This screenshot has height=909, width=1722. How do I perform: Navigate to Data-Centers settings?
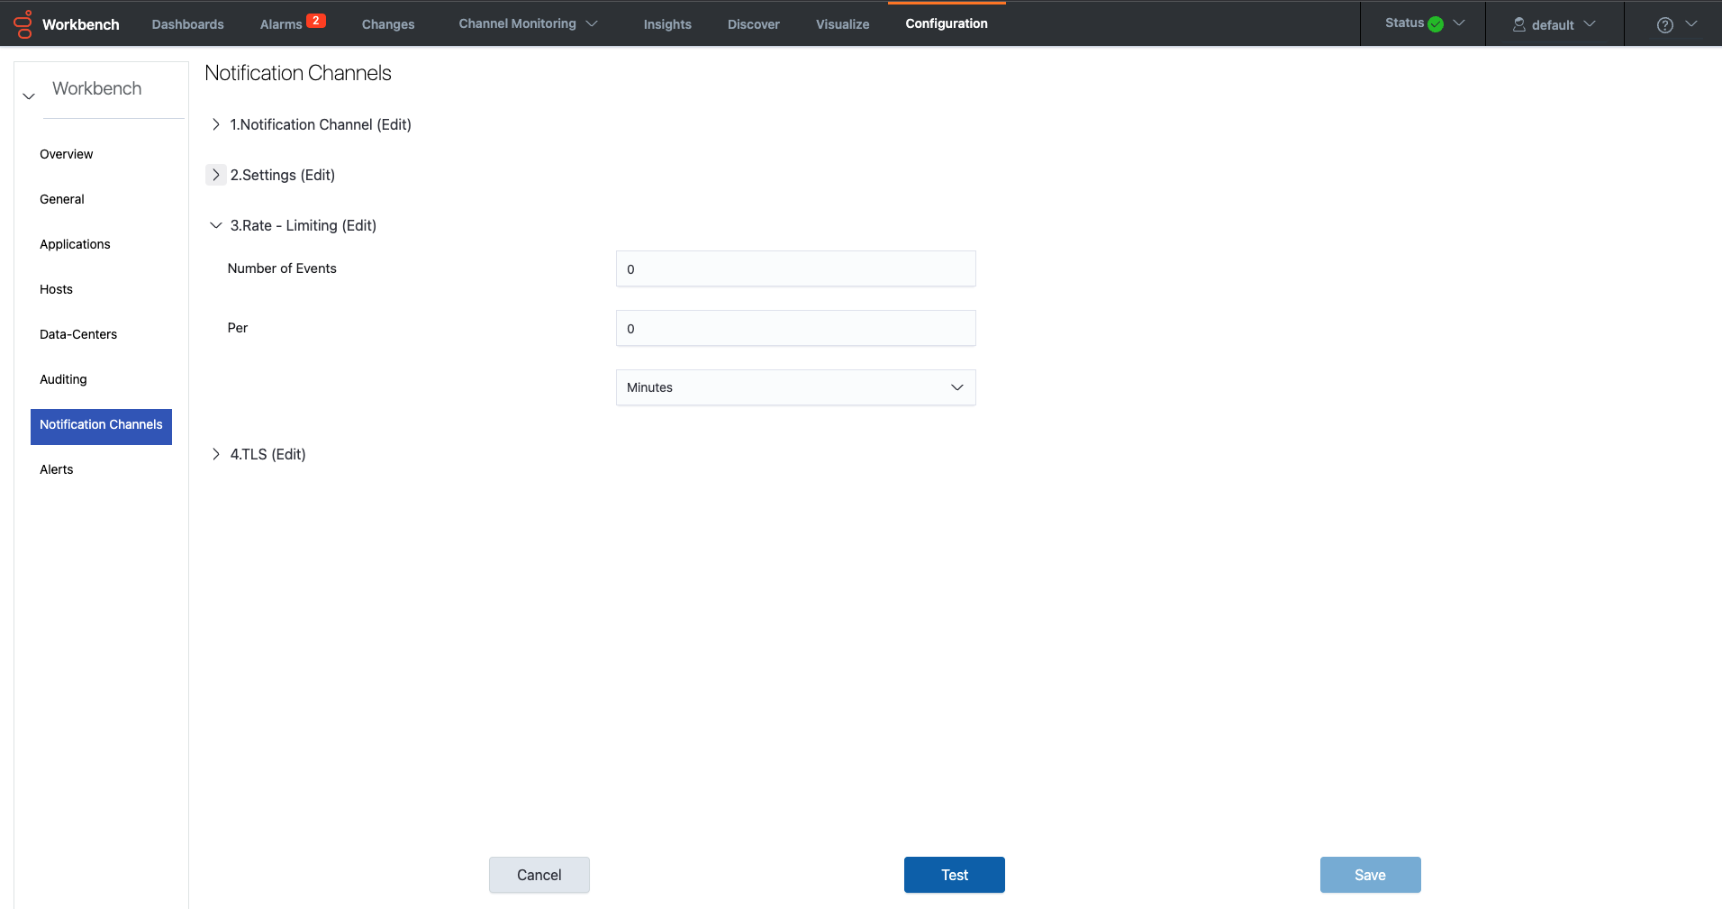(78, 334)
